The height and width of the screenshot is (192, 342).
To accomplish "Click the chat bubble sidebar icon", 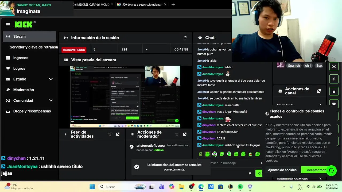I will [x=334, y=104].
